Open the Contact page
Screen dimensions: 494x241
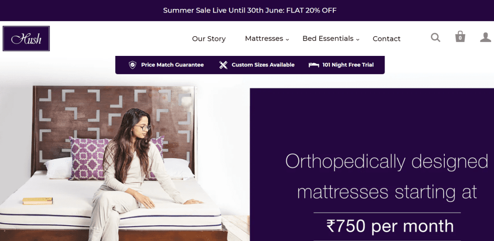pyautogui.click(x=386, y=39)
